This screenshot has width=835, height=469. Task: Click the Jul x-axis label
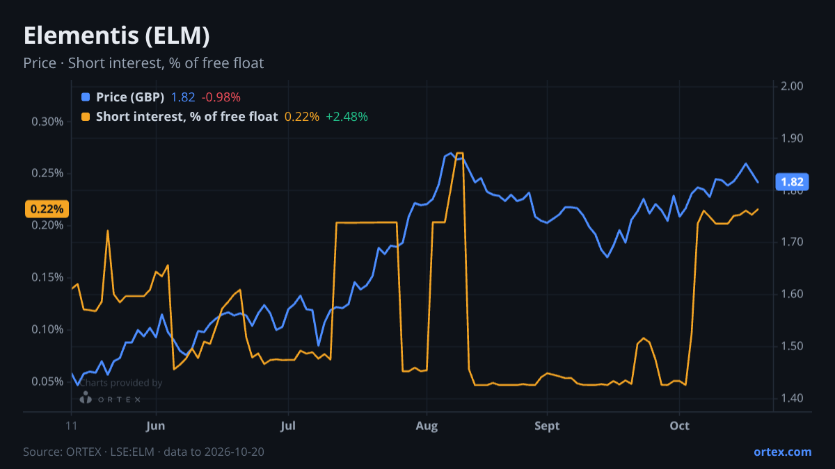click(288, 426)
